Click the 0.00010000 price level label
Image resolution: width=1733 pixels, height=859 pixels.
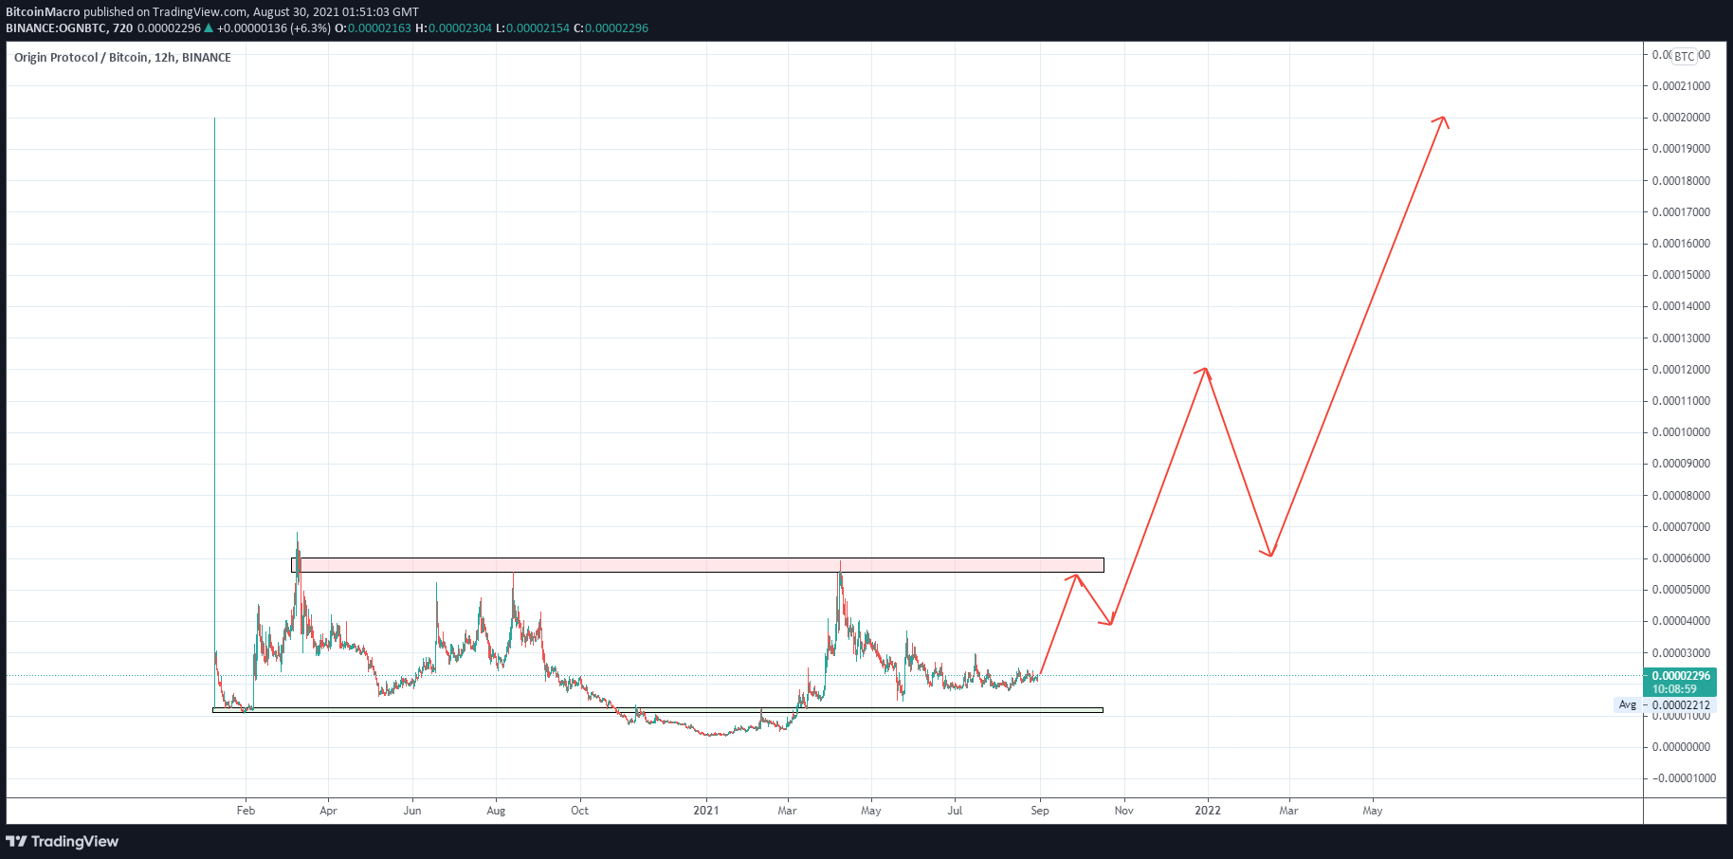[1681, 432]
